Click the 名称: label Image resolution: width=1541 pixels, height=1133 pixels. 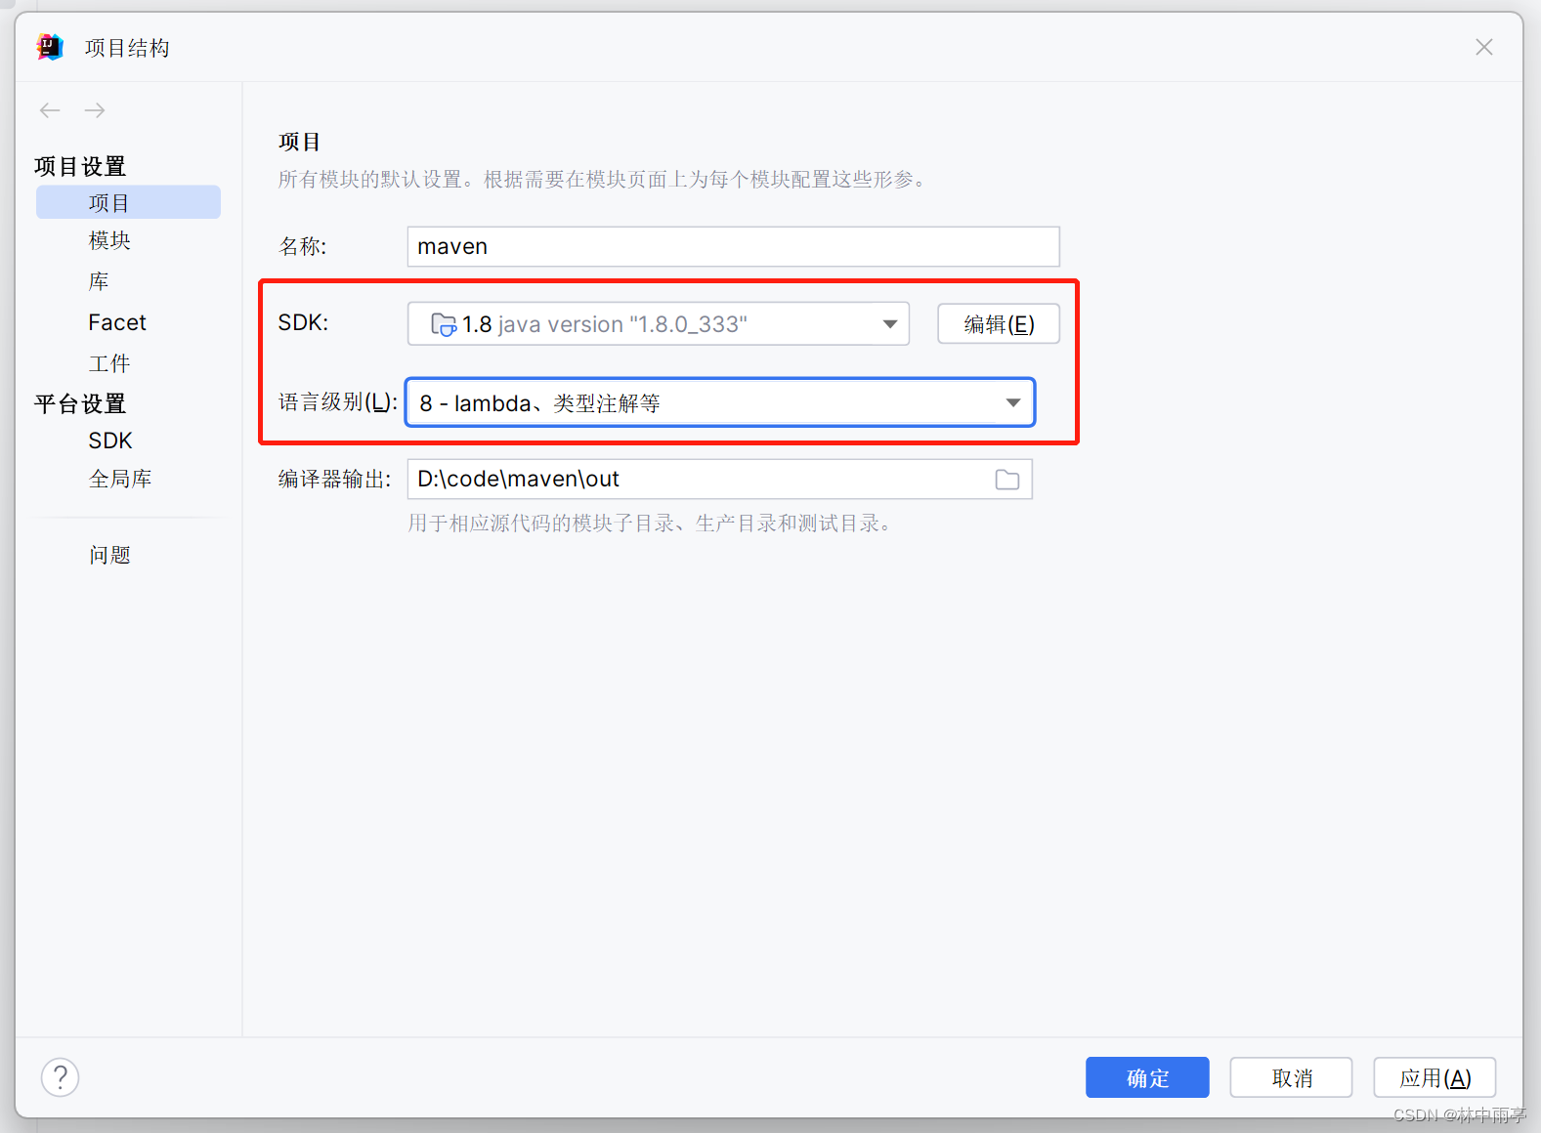[303, 246]
